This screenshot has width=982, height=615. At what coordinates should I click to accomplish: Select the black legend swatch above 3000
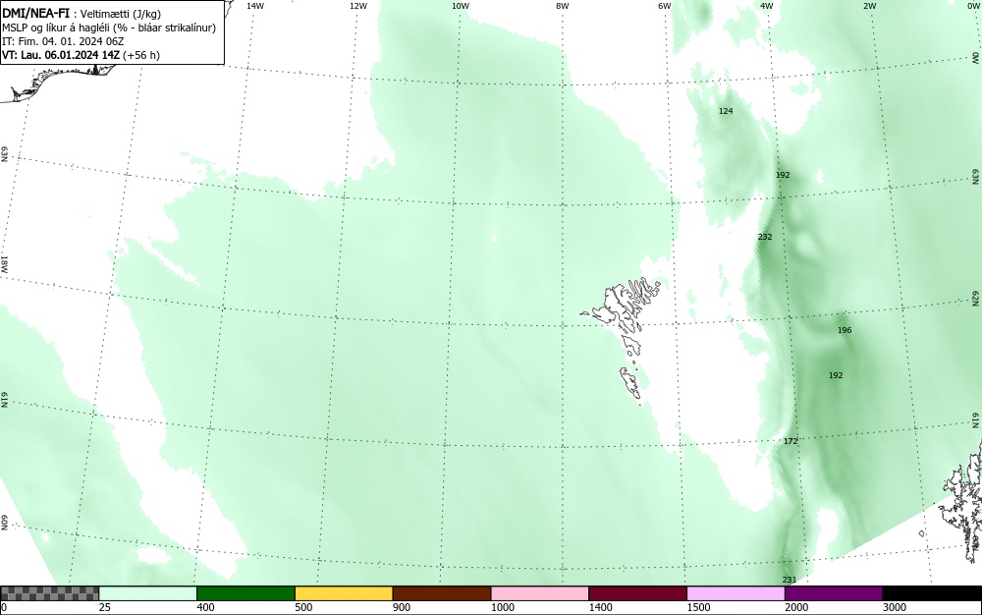pyautogui.click(x=932, y=593)
